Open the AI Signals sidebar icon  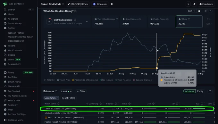tap(5, 19)
